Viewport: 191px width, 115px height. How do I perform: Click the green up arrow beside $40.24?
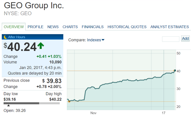pos(41,46)
